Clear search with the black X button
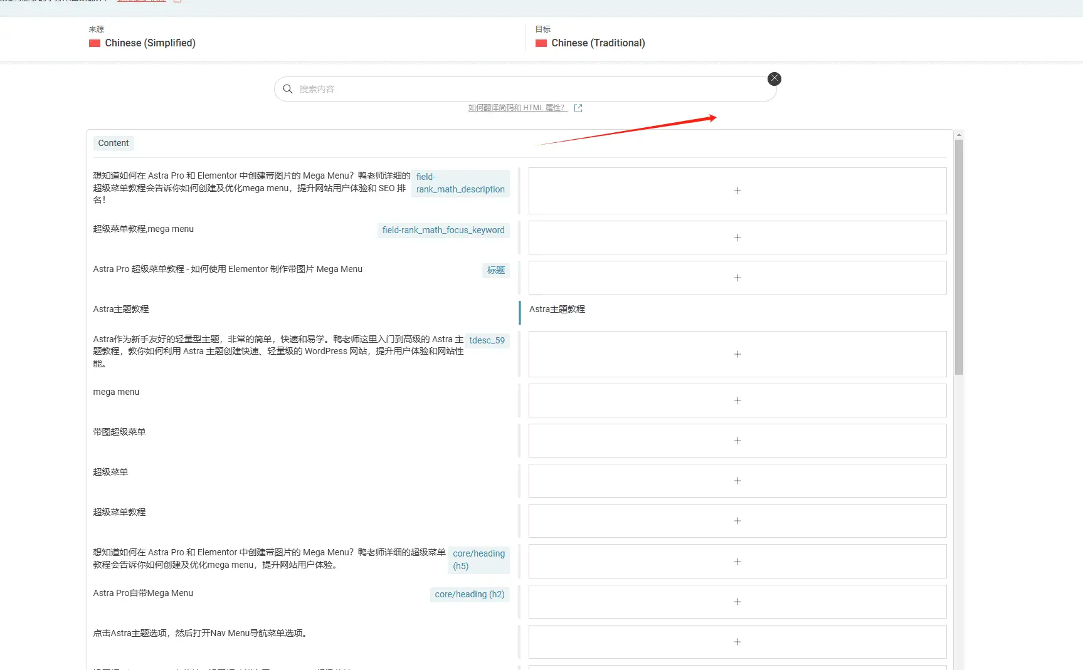The image size is (1083, 670). (774, 79)
